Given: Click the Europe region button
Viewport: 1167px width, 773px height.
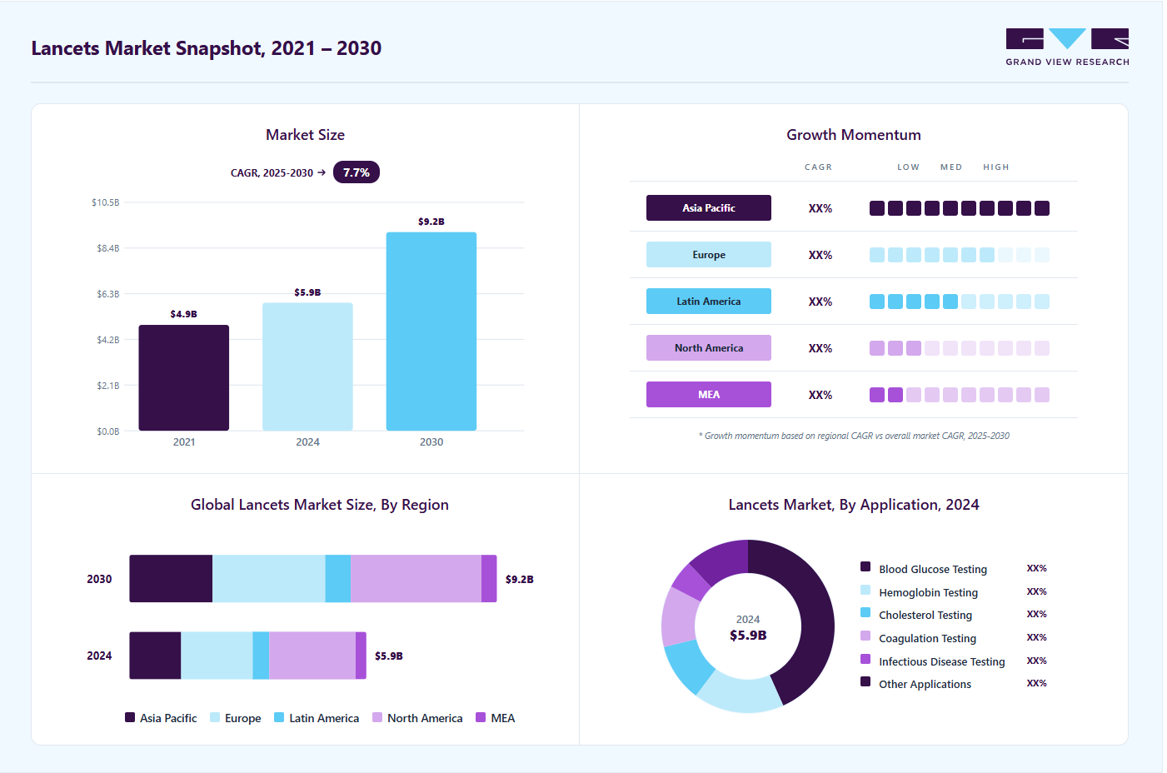Looking at the screenshot, I should tap(709, 255).
